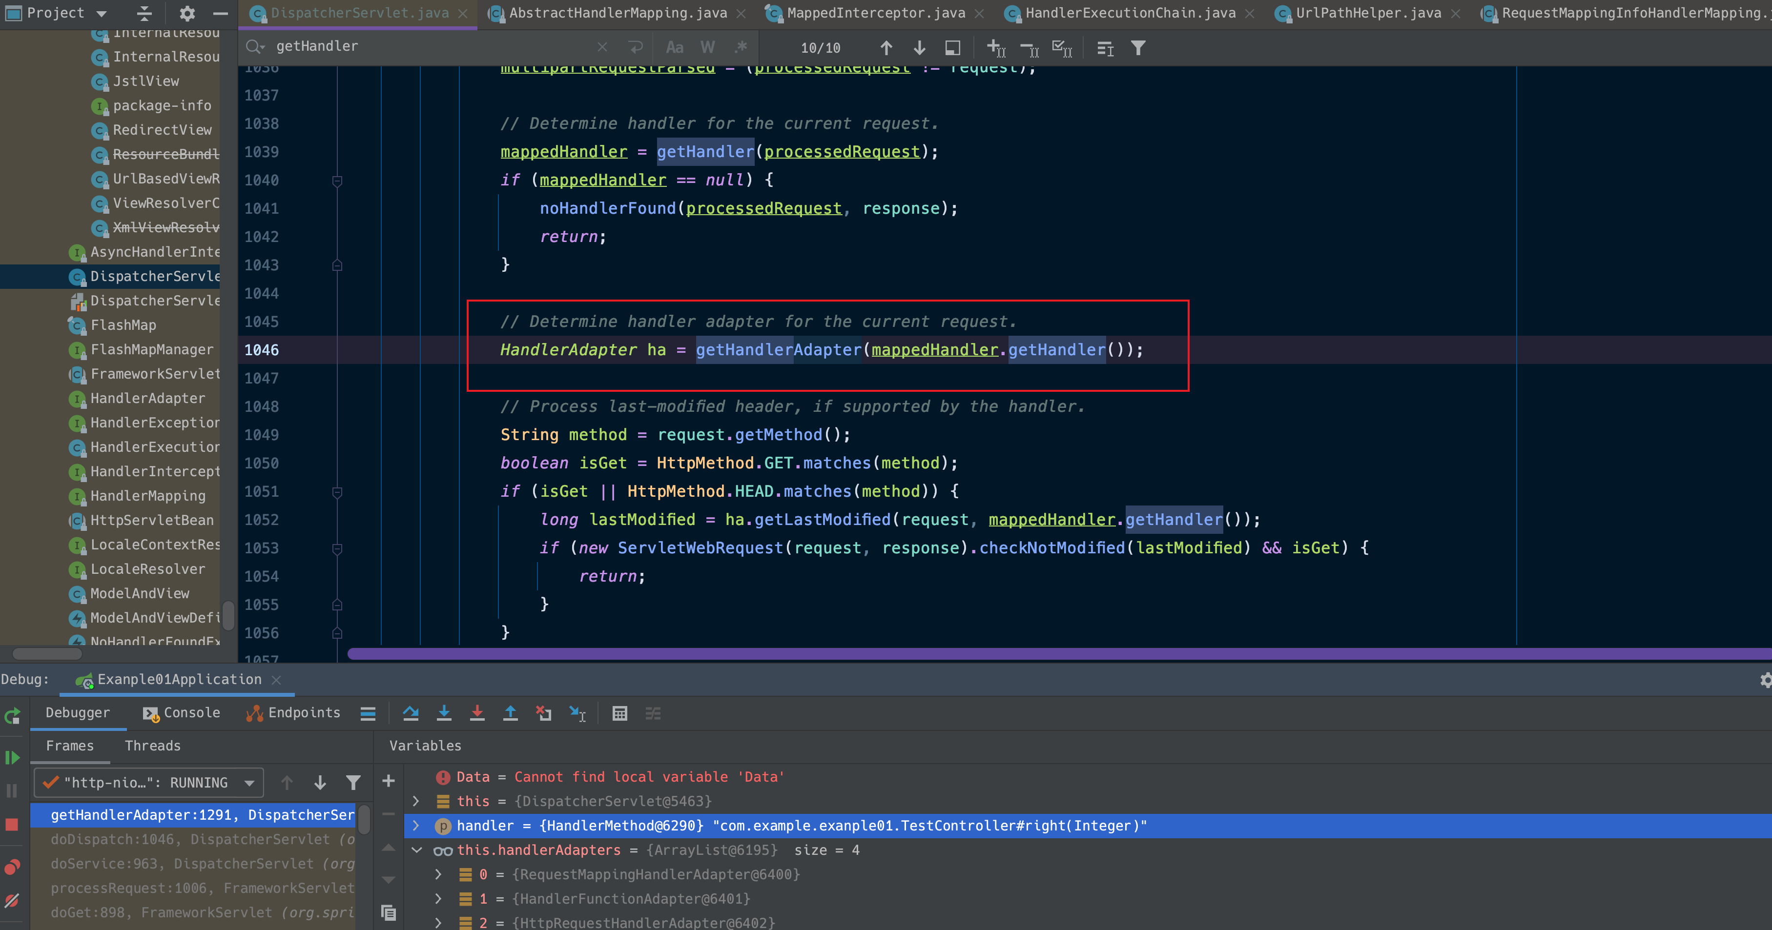Open the http-nio thread dropdown
The width and height of the screenshot is (1772, 930).
click(x=248, y=783)
